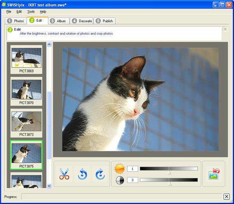This screenshot has height=204, width=234.
Task: Collapse the Edit description panel
Action: click(x=225, y=29)
